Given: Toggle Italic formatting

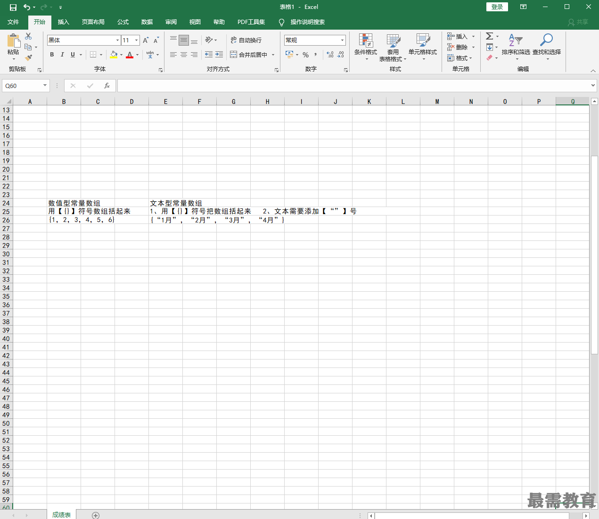Looking at the screenshot, I should 62,55.
